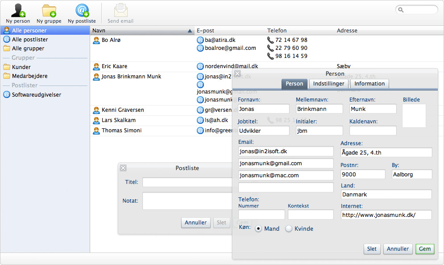Select the Softwareudgivelser mailing list

pyautogui.click(x=36, y=94)
